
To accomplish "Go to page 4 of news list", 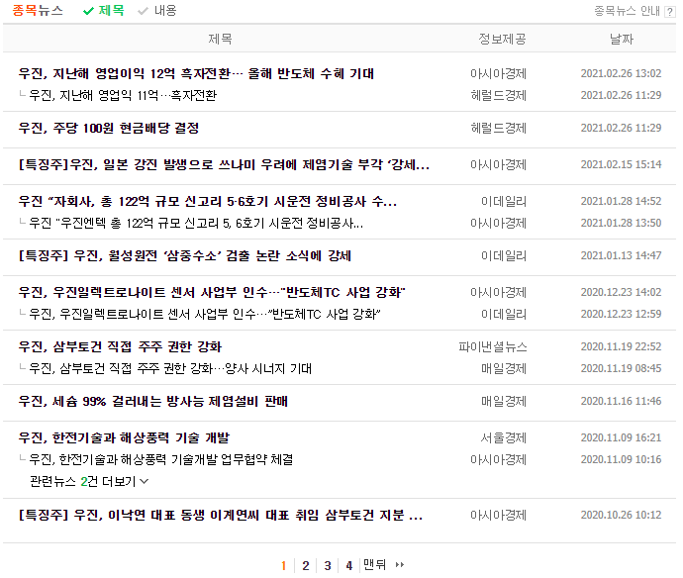I will coord(348,565).
